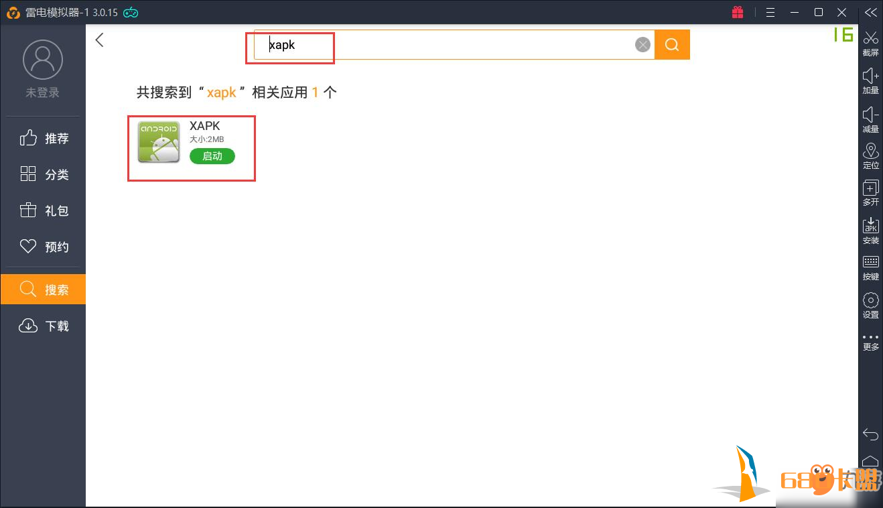
Task: Click the 大小:2MB size text
Action: [206, 139]
